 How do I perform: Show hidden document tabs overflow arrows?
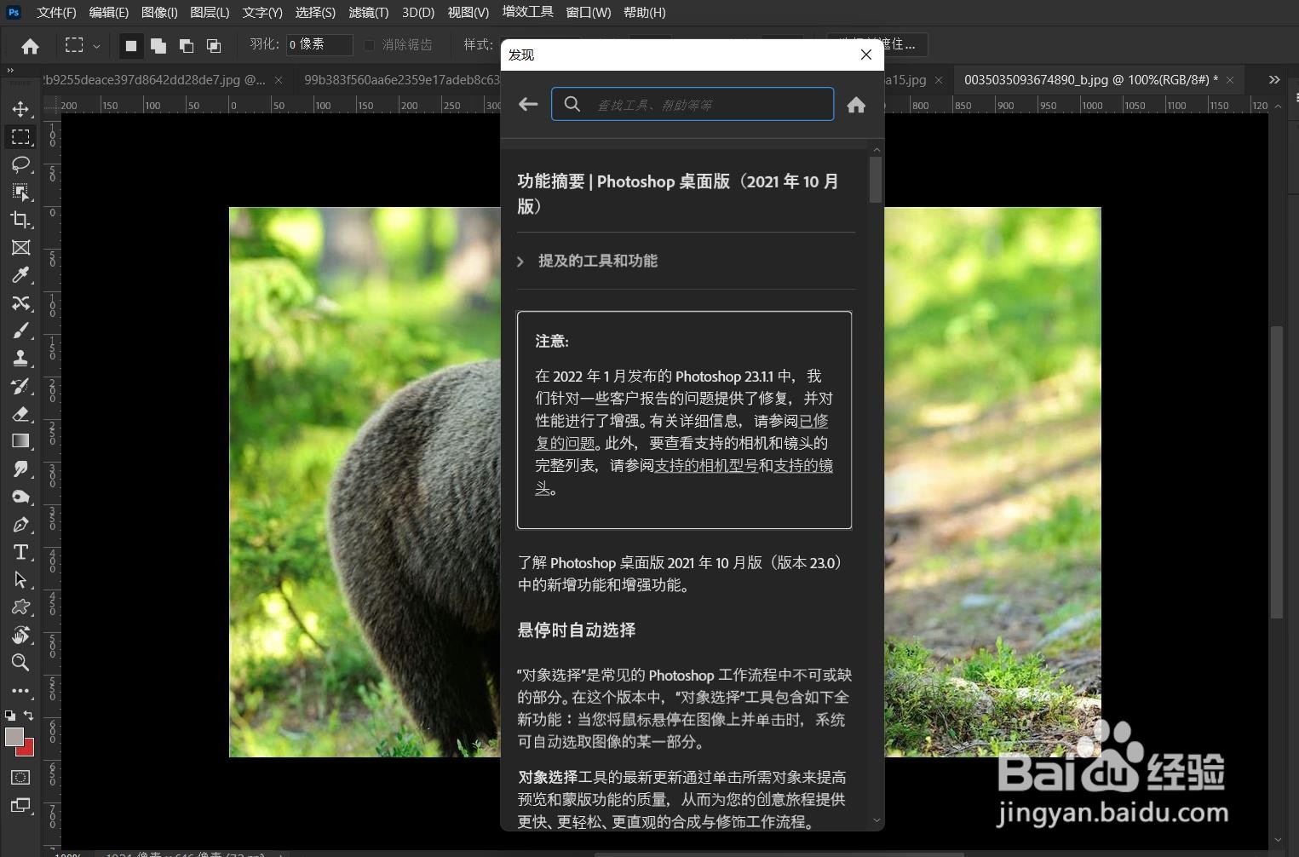click(1274, 79)
